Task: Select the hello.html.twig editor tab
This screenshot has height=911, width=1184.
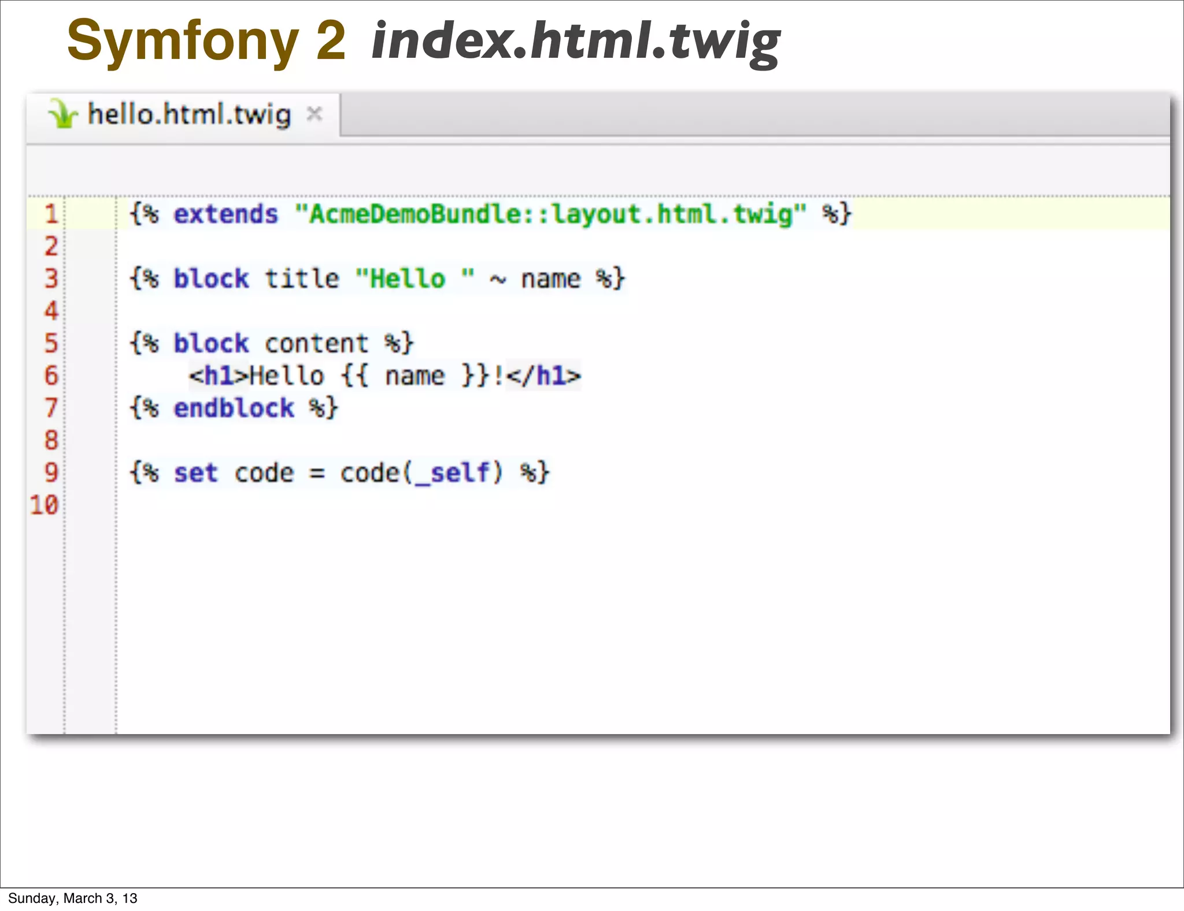Action: pyautogui.click(x=184, y=114)
